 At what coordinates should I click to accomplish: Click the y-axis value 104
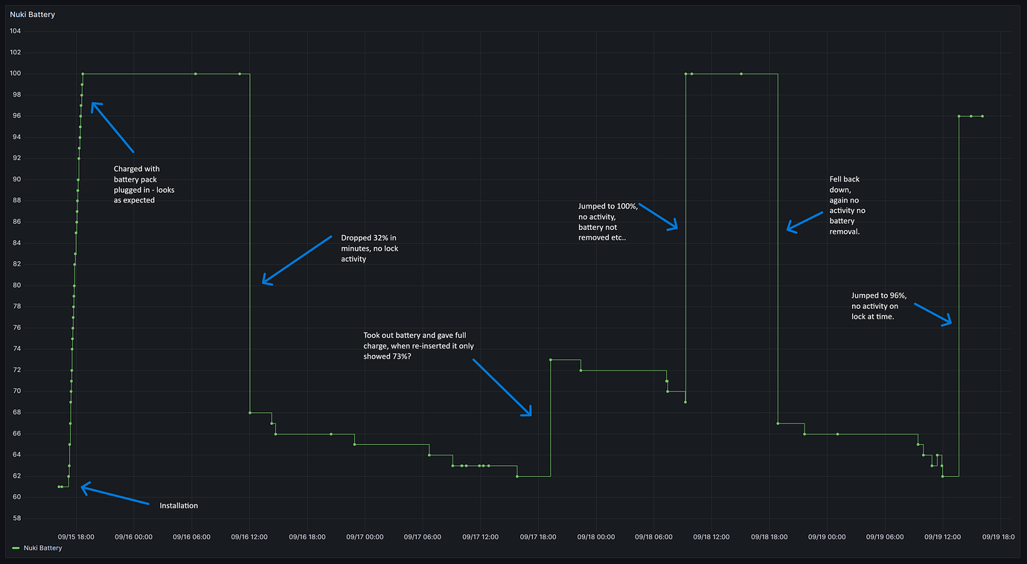tap(15, 31)
